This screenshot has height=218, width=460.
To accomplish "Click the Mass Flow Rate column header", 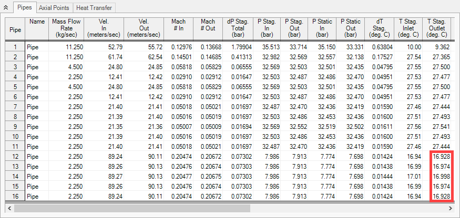I will coord(66,28).
